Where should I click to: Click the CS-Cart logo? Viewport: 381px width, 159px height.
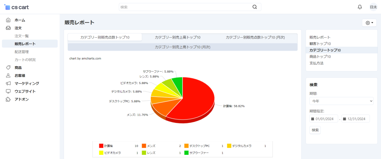point(16,7)
